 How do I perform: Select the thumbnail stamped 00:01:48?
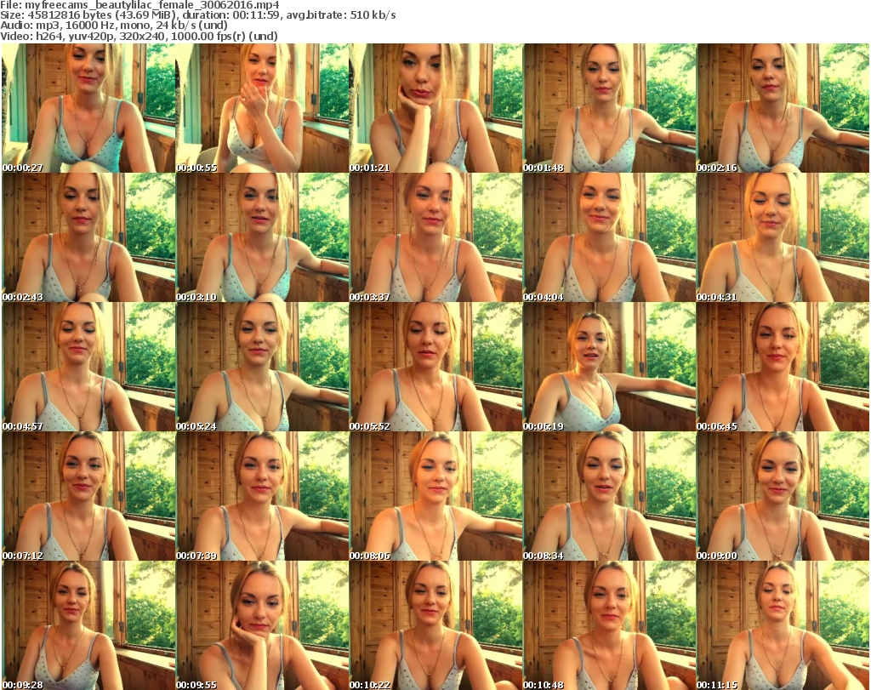pos(609,108)
